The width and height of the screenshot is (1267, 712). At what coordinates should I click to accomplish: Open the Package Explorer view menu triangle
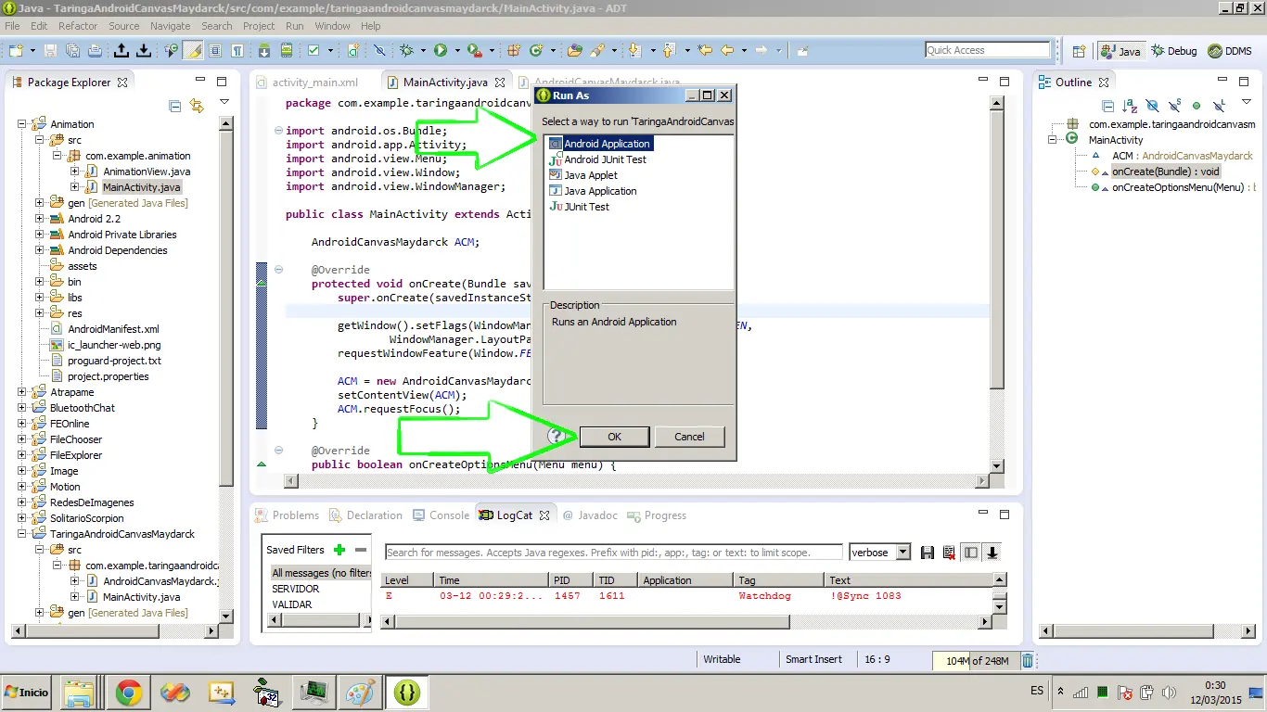pos(224,101)
